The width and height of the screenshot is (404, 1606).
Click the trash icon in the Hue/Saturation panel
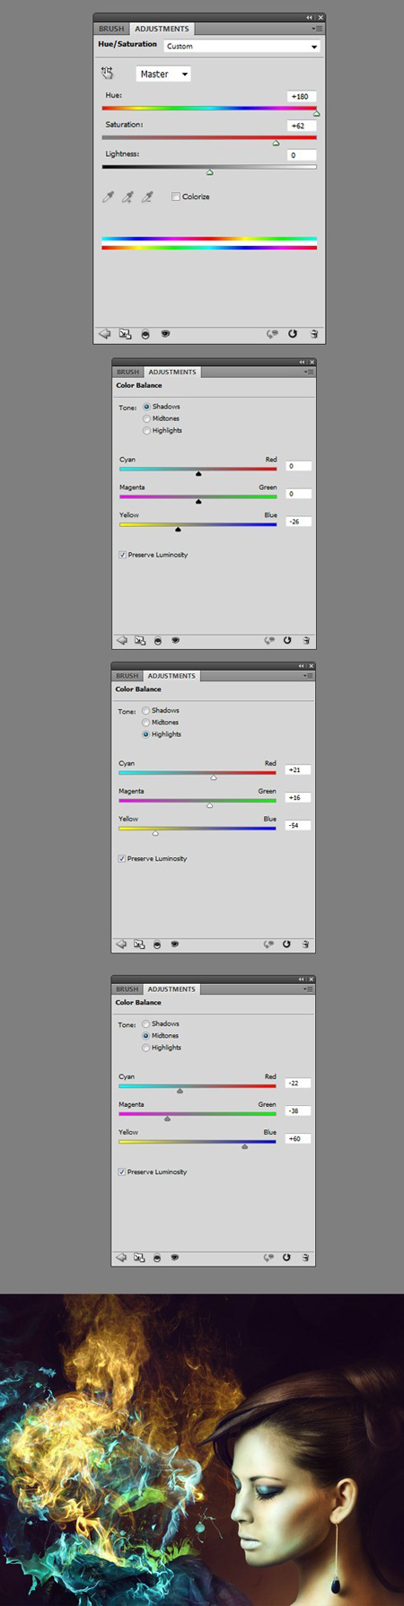(x=313, y=334)
